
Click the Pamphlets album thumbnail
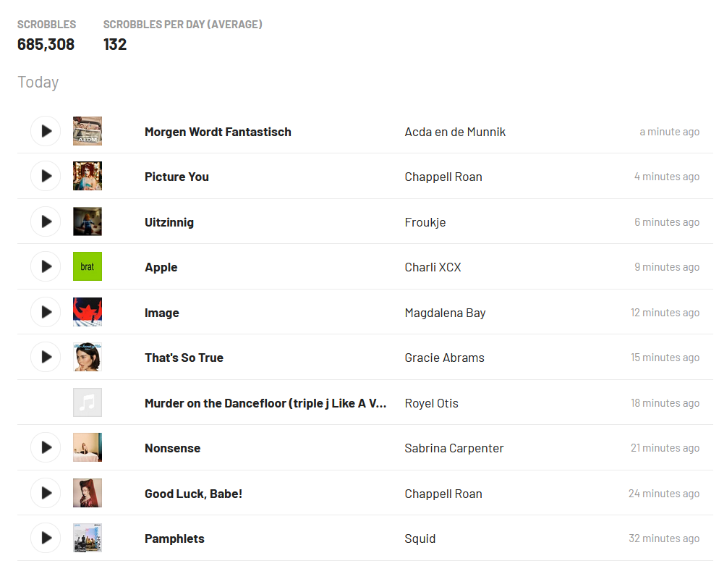click(x=88, y=538)
